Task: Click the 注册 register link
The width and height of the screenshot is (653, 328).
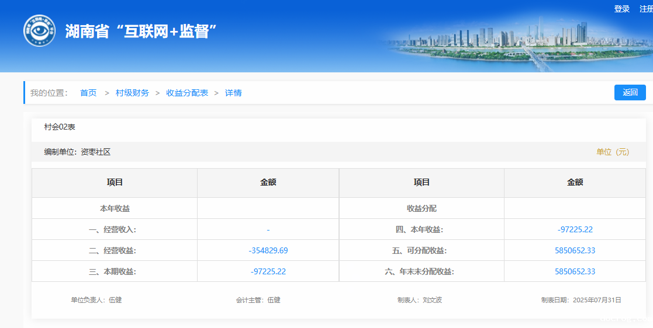Action: coord(646,9)
